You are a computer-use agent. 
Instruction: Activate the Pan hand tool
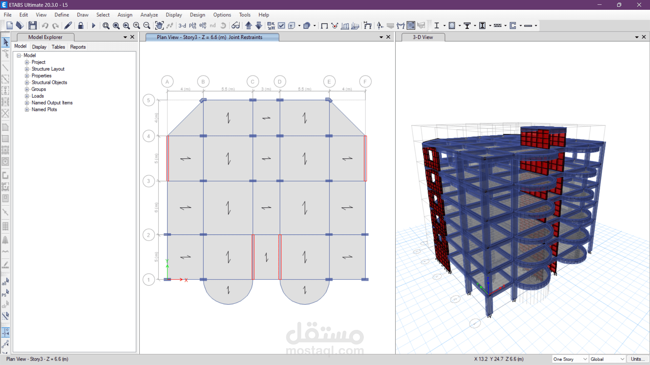point(159,25)
